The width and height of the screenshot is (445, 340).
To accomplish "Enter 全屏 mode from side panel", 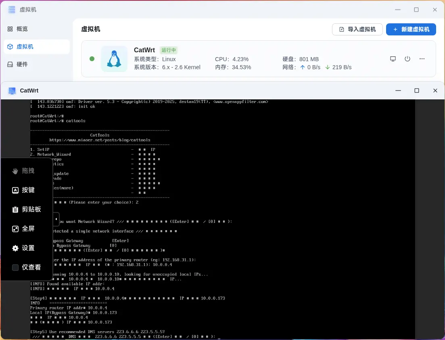I will coord(23,229).
